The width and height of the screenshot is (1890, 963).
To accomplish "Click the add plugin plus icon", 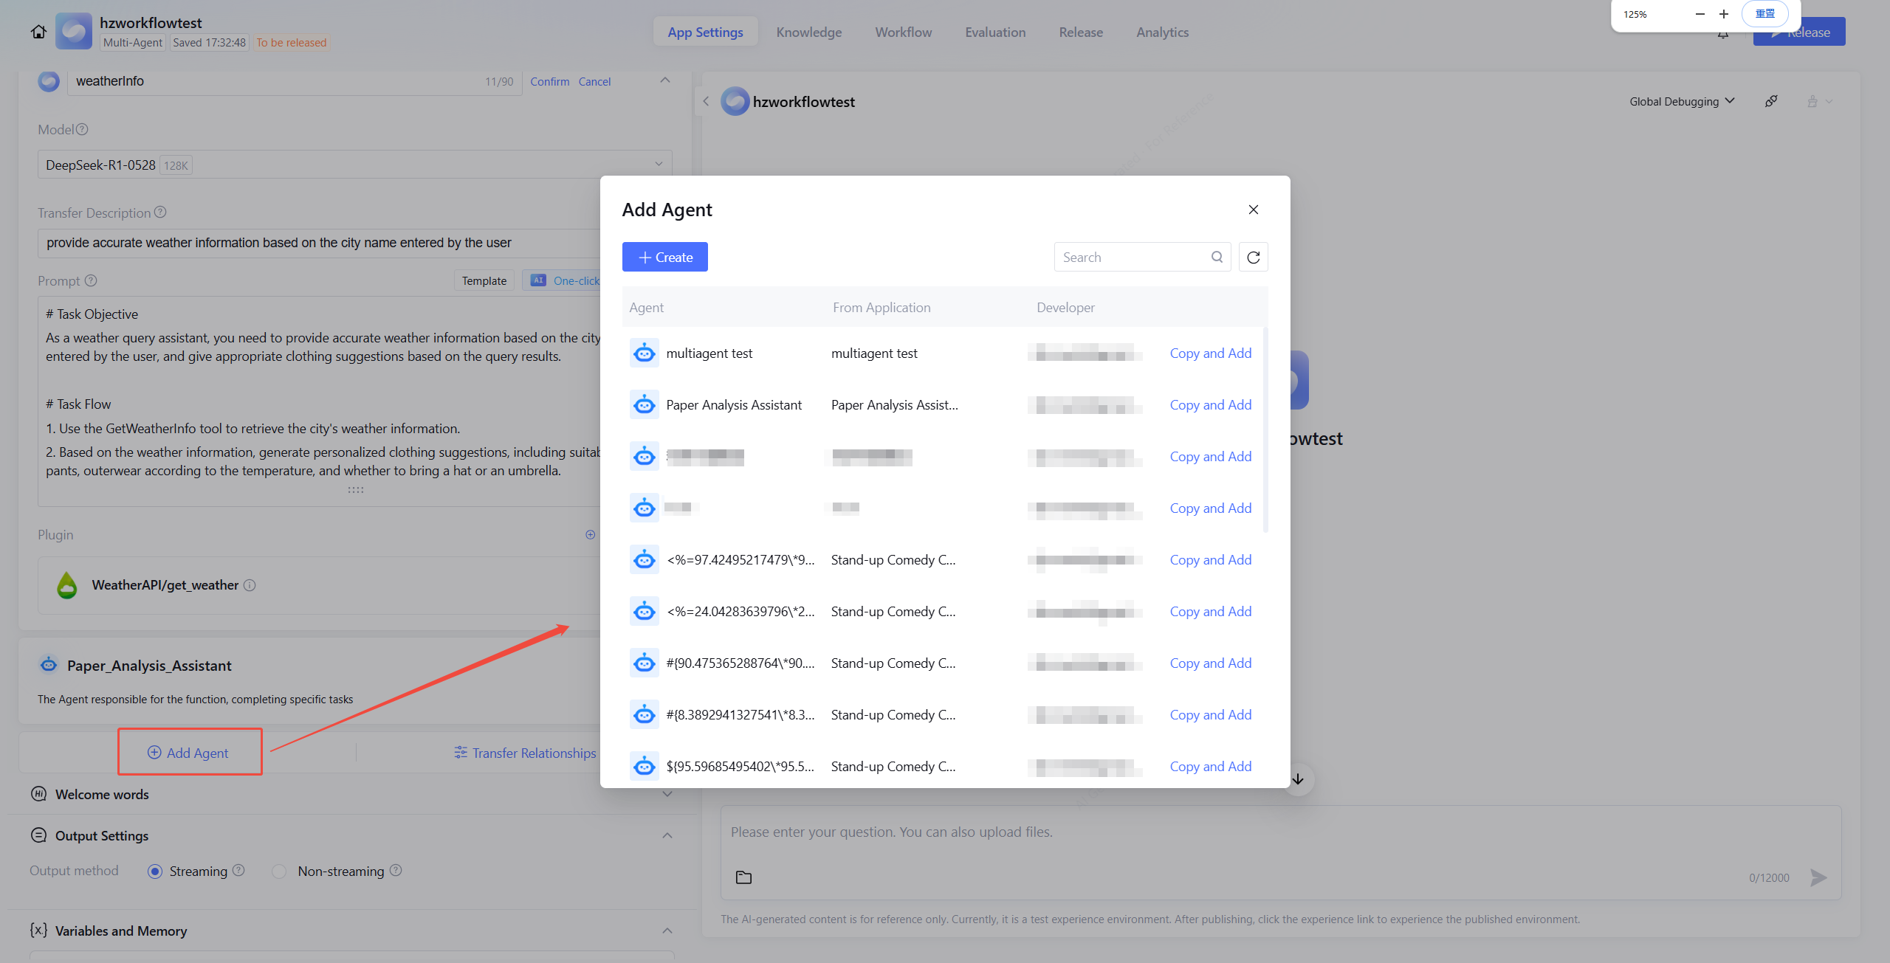I will (590, 534).
